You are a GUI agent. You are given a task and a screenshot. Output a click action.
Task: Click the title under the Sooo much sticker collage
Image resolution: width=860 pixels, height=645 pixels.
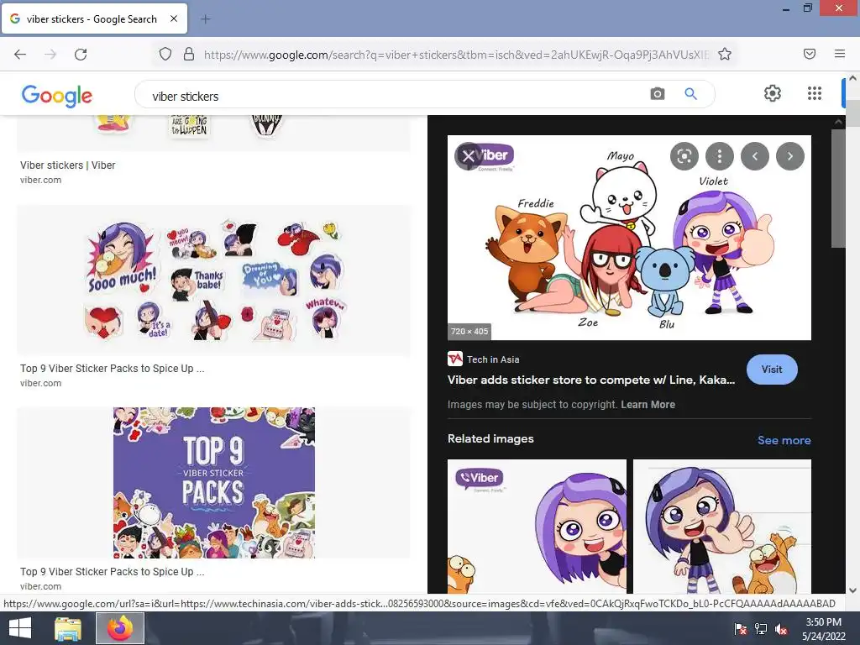pyautogui.click(x=113, y=369)
